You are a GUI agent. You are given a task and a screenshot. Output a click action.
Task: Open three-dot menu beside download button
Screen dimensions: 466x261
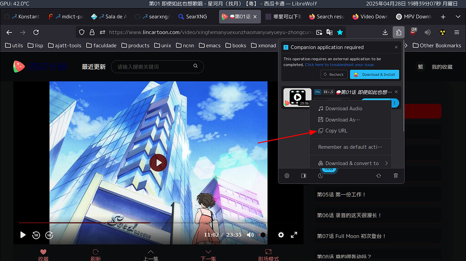(394, 103)
